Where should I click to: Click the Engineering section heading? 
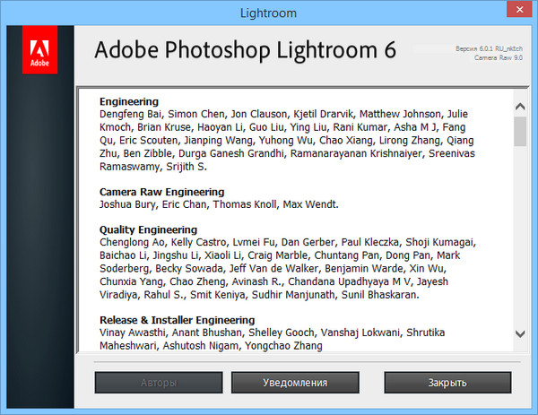coord(129,101)
